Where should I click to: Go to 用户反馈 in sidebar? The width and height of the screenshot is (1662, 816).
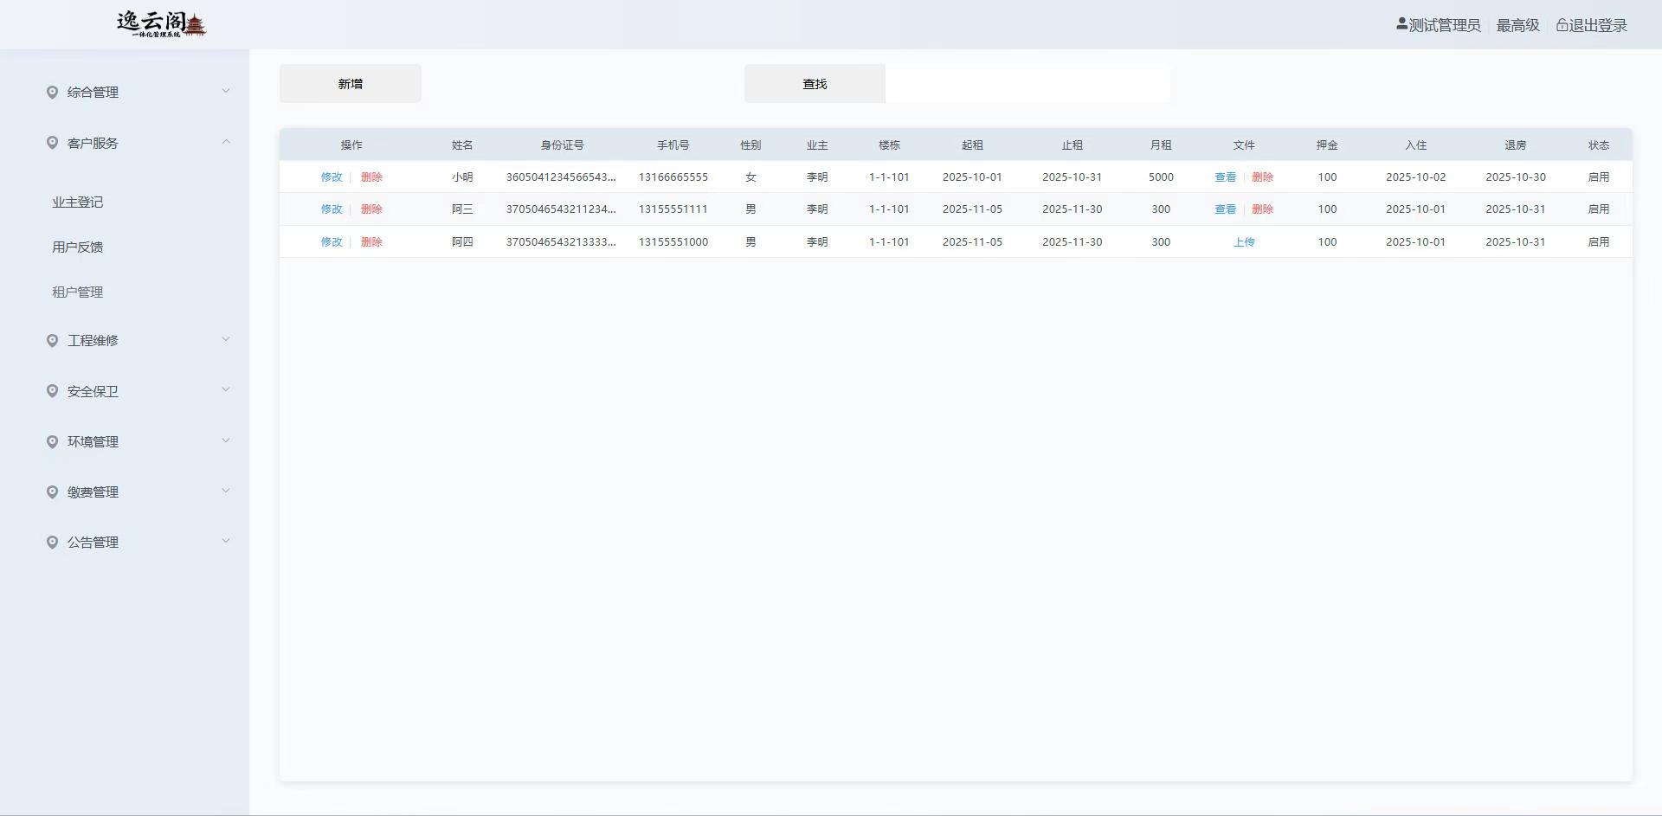pyautogui.click(x=78, y=247)
